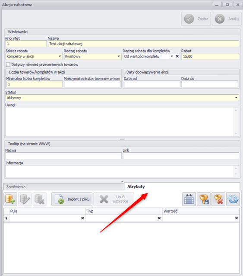The width and height of the screenshot is (243, 276).
Task: Click the Data od input field
Action: coord(152,84)
